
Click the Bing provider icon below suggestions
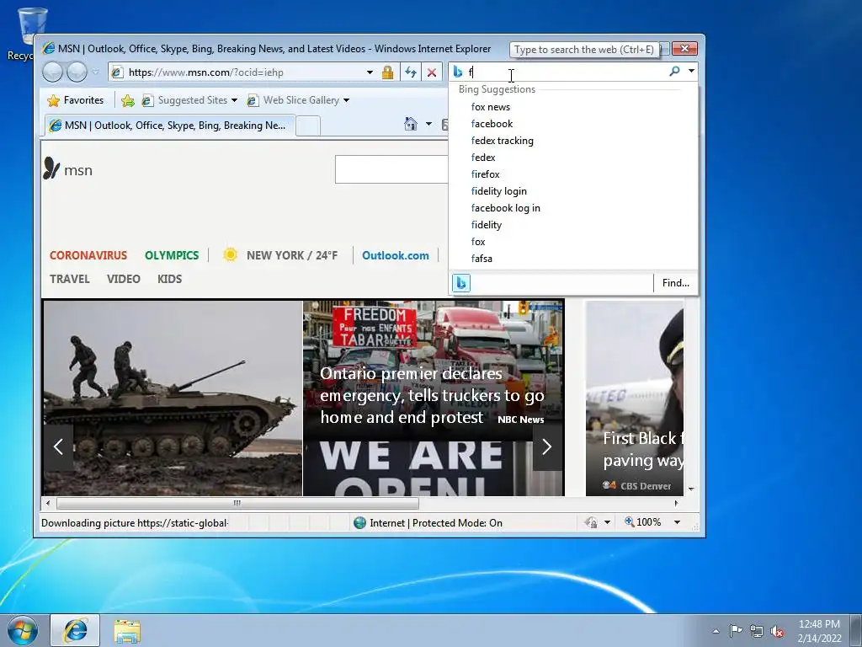[461, 283]
